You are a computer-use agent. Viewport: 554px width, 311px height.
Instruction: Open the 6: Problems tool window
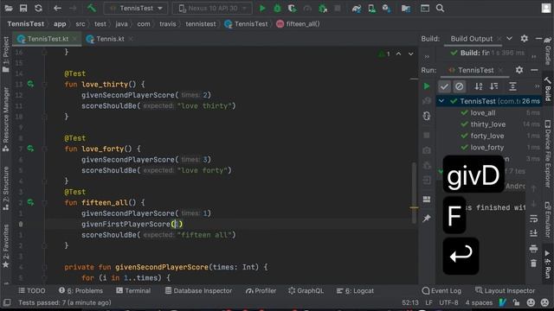[81, 290]
